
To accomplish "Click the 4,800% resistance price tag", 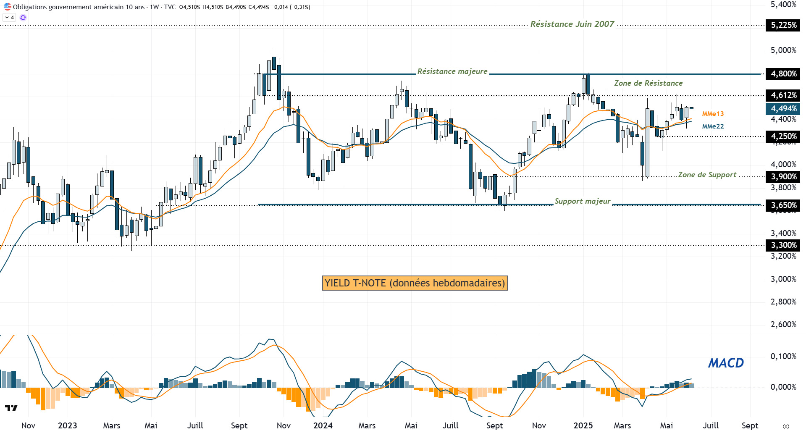I will coord(783,74).
